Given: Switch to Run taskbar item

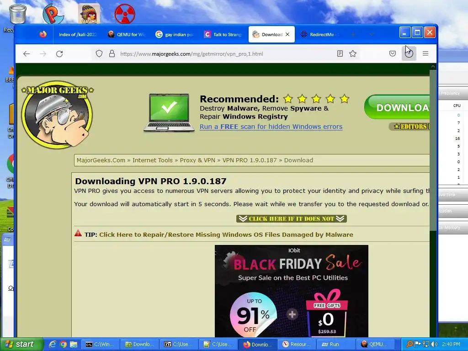Looking at the screenshot, I should point(336,344).
